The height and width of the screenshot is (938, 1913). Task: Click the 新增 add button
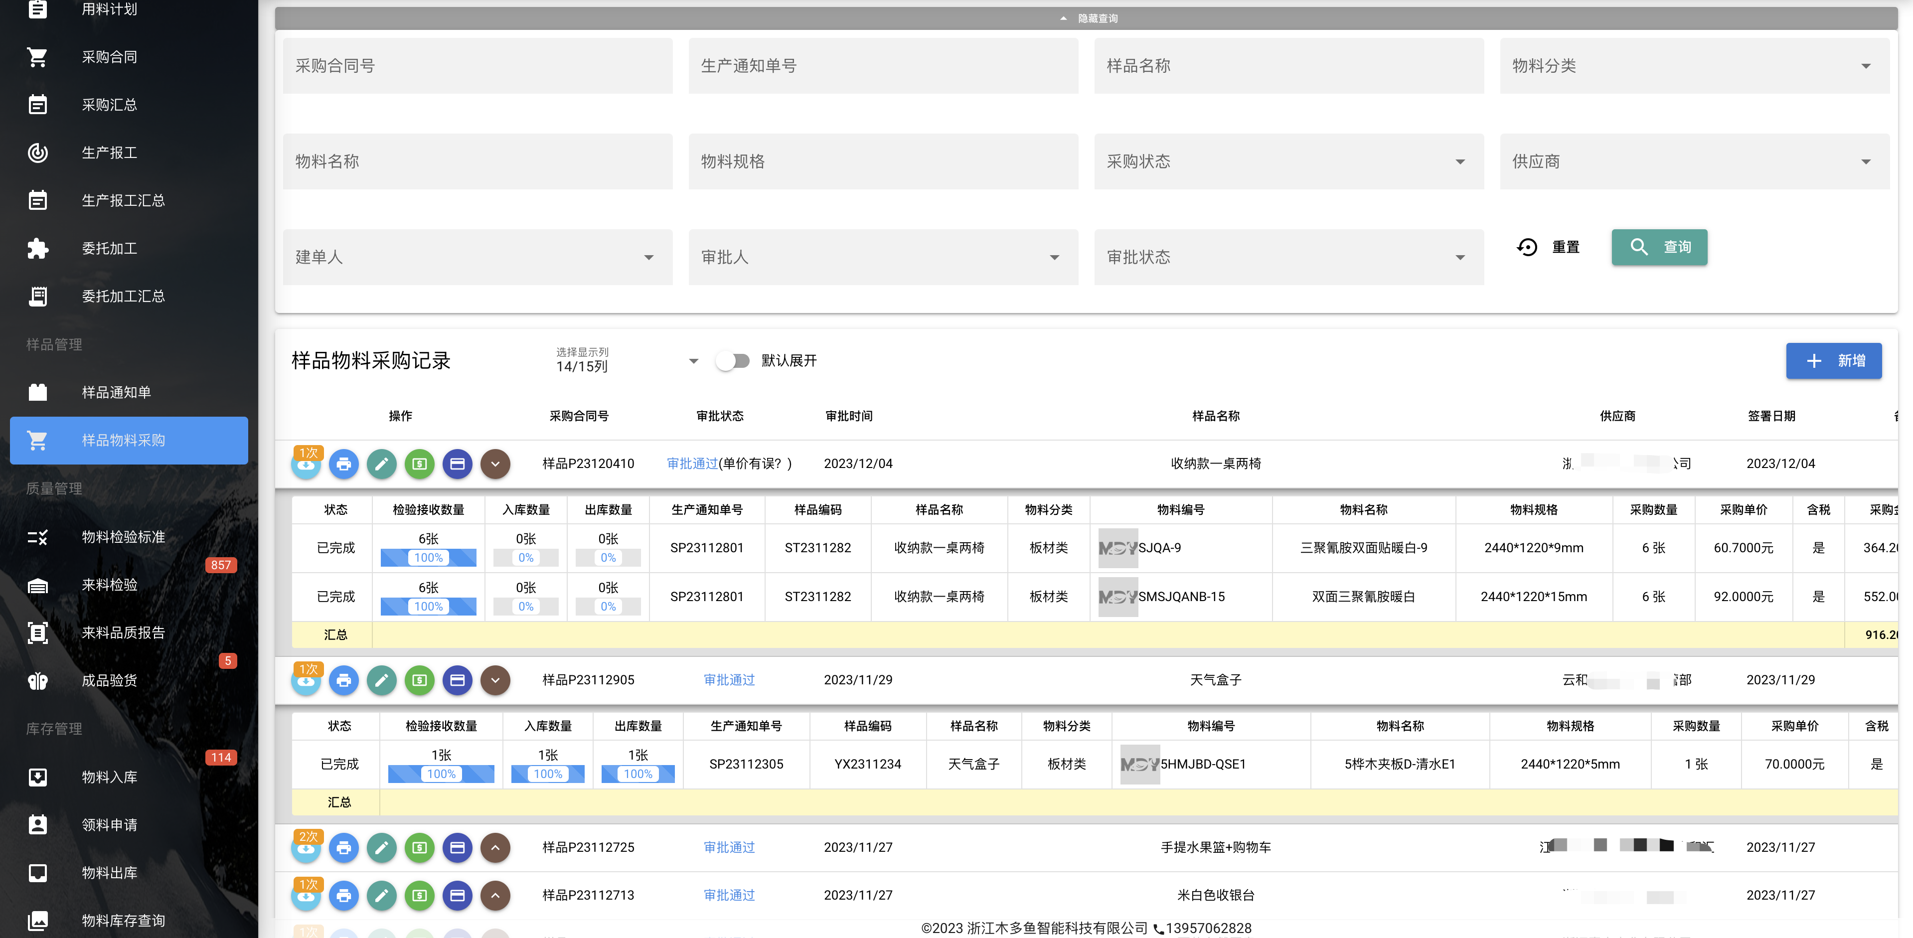click(x=1833, y=361)
